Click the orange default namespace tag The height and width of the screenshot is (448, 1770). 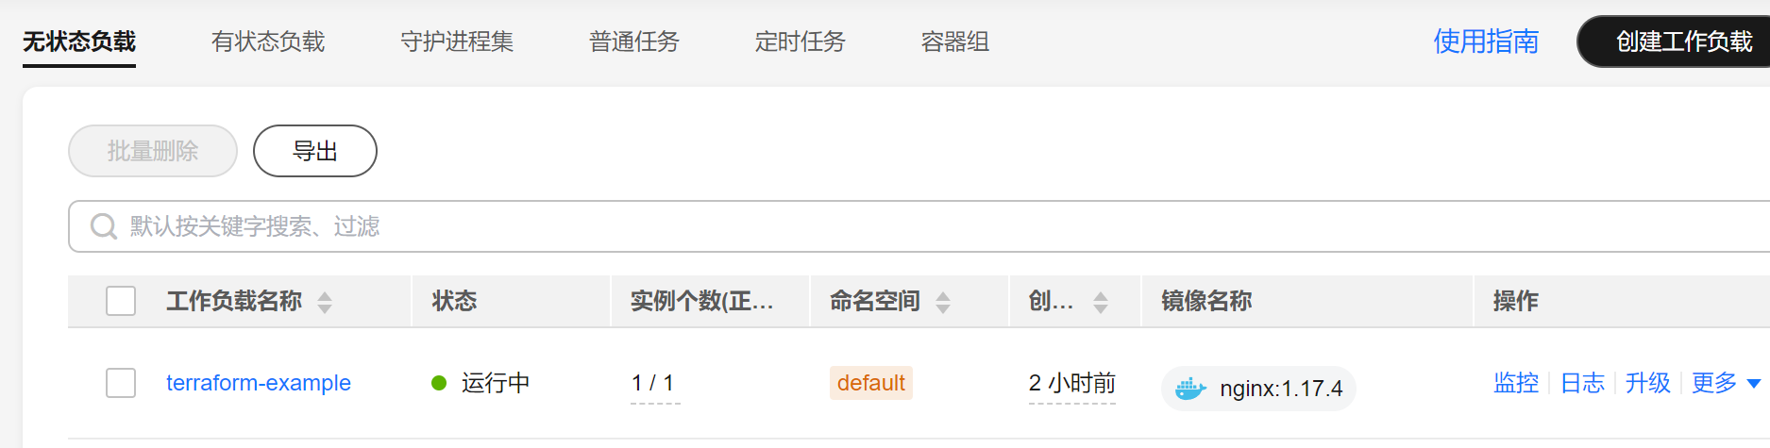[x=871, y=383]
